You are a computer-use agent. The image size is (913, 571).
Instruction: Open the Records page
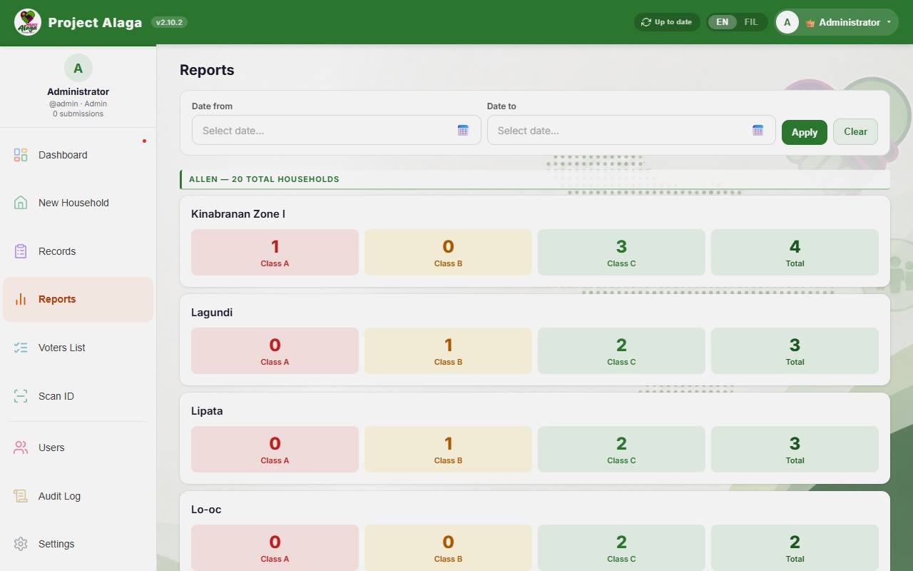click(x=78, y=251)
